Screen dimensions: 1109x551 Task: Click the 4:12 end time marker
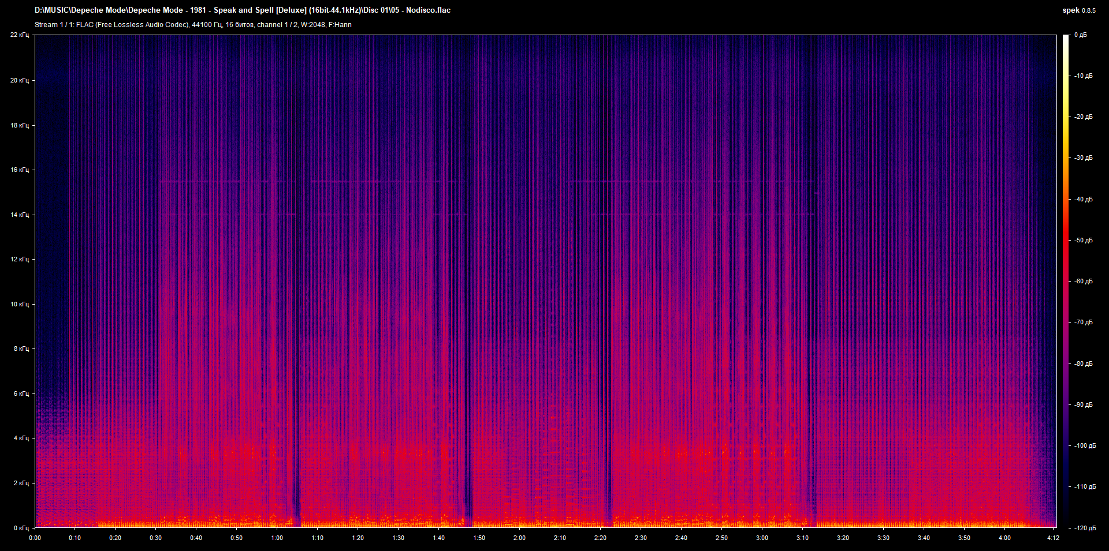1053,538
